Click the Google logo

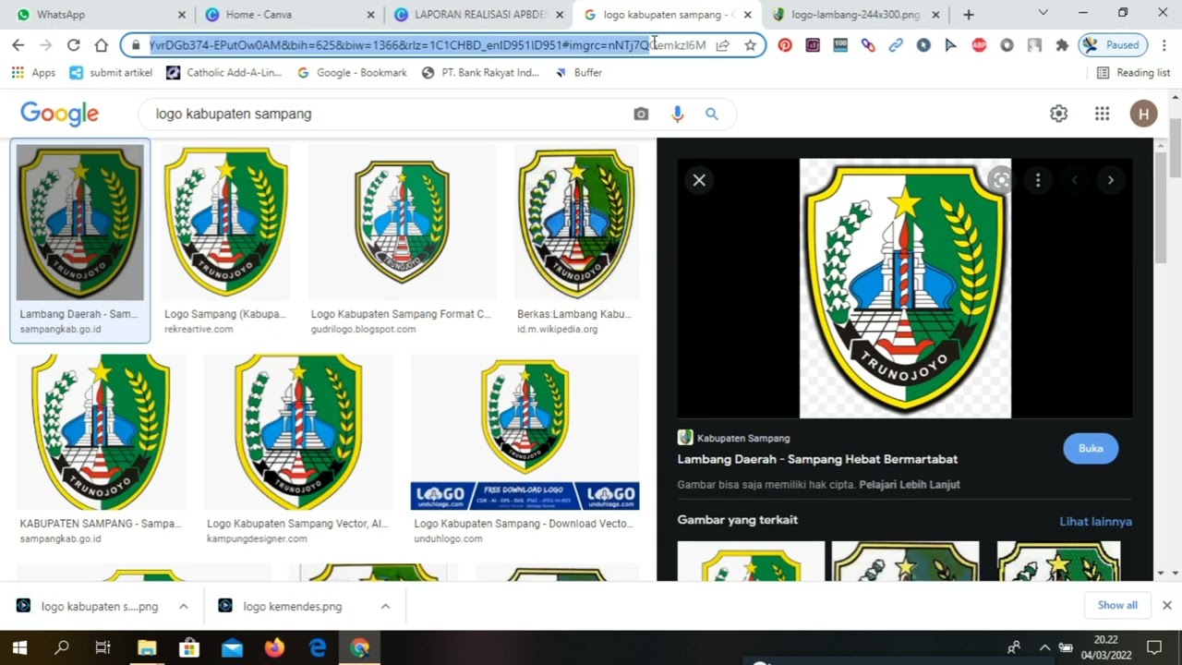click(x=60, y=114)
